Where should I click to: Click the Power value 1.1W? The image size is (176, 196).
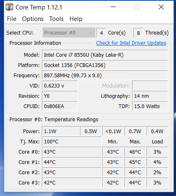61,131
